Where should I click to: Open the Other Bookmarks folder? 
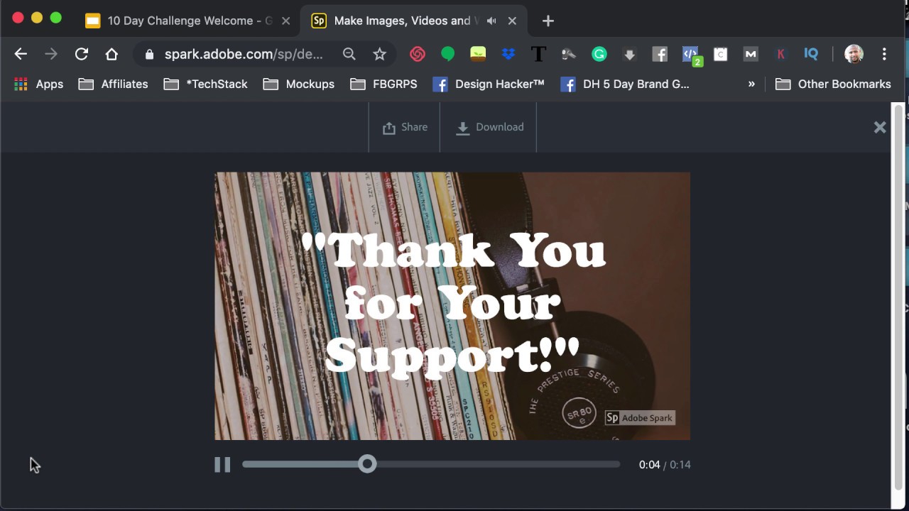(x=834, y=84)
